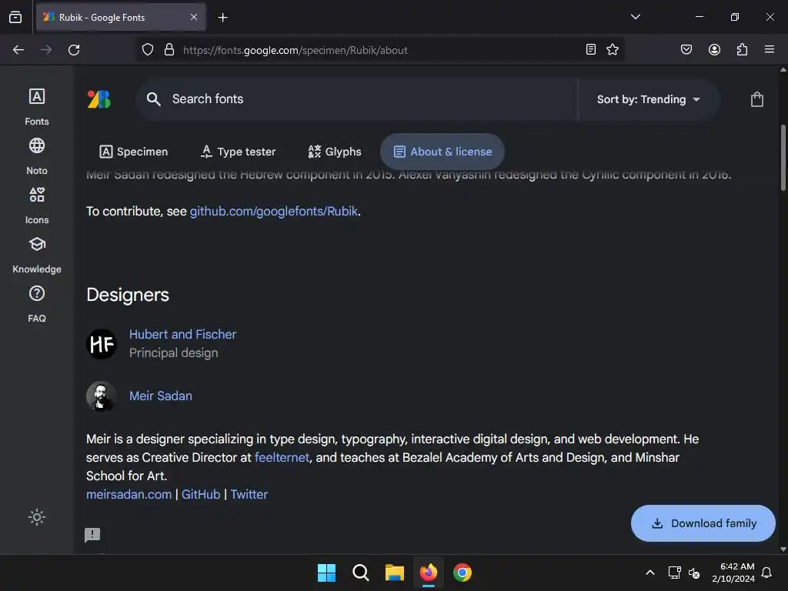Click the page vertical scrollbar thumb
The width and height of the screenshot is (788, 591).
[x=783, y=158]
